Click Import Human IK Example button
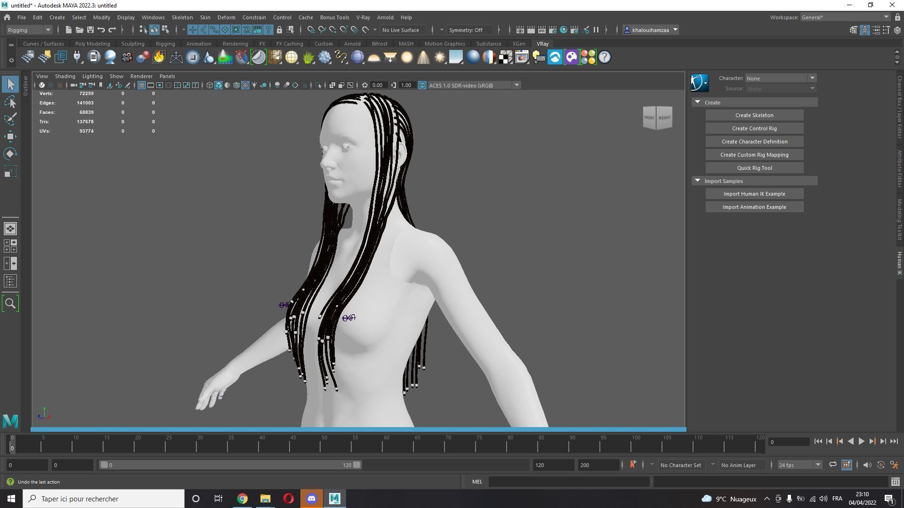This screenshot has width=904, height=508. (x=754, y=194)
